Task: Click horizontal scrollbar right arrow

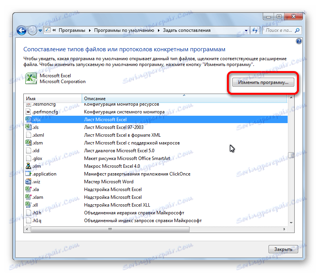Action: pos(284,229)
